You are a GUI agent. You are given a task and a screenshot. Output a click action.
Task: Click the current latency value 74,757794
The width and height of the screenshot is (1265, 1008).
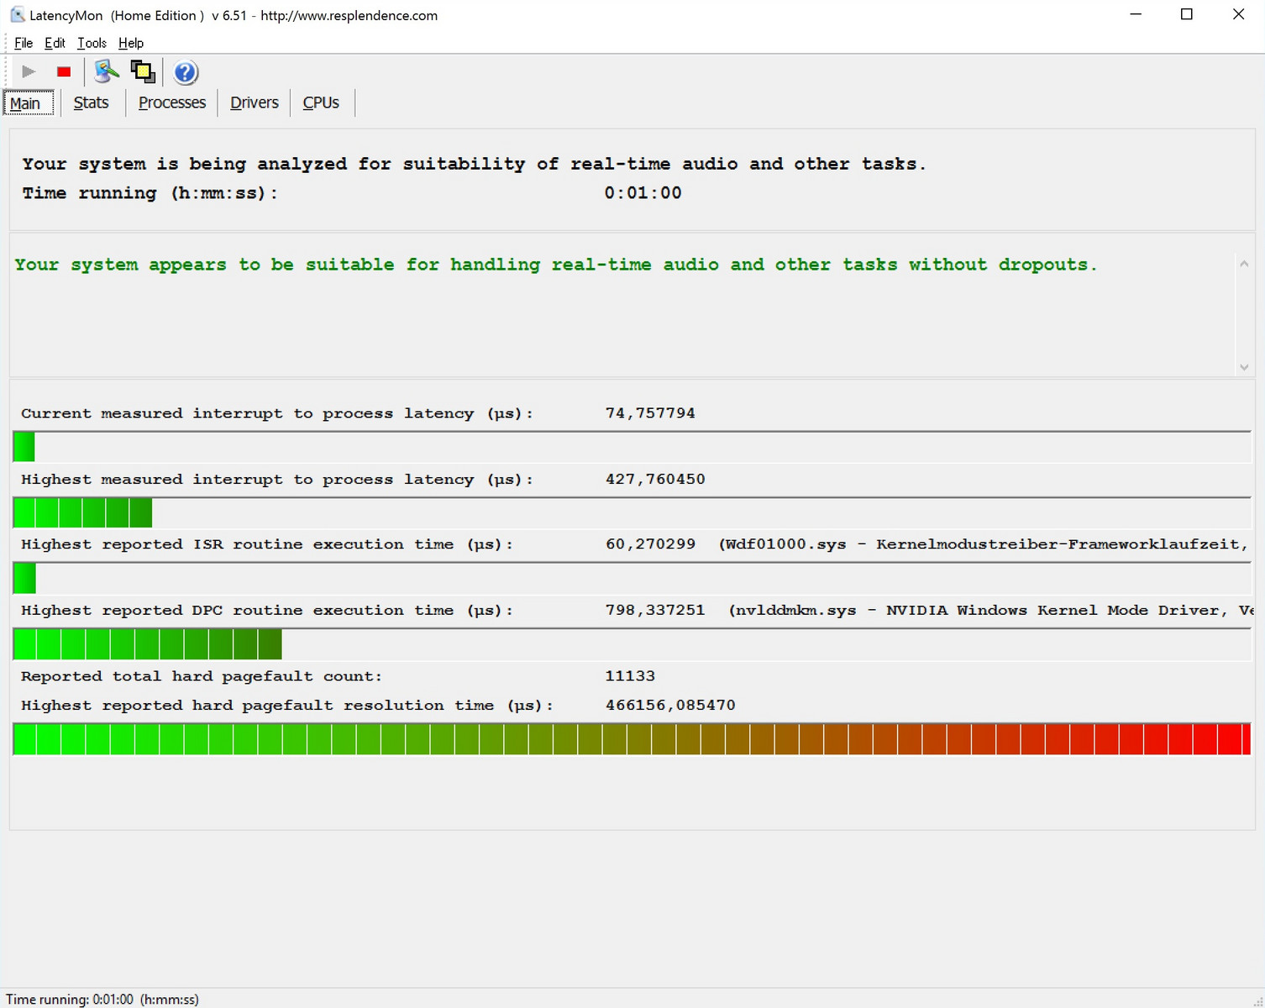click(x=650, y=413)
